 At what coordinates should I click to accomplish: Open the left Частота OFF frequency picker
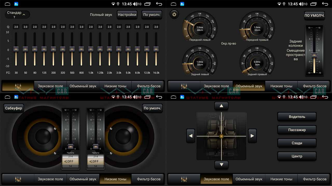pyautogui.click(x=71, y=161)
